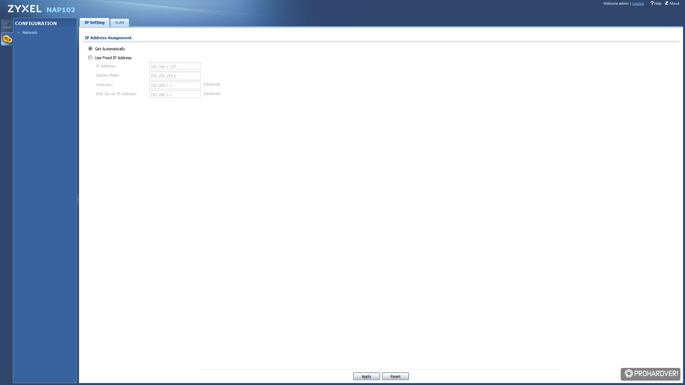
Task: Switch to the IP Setting tab
Action: coord(95,22)
